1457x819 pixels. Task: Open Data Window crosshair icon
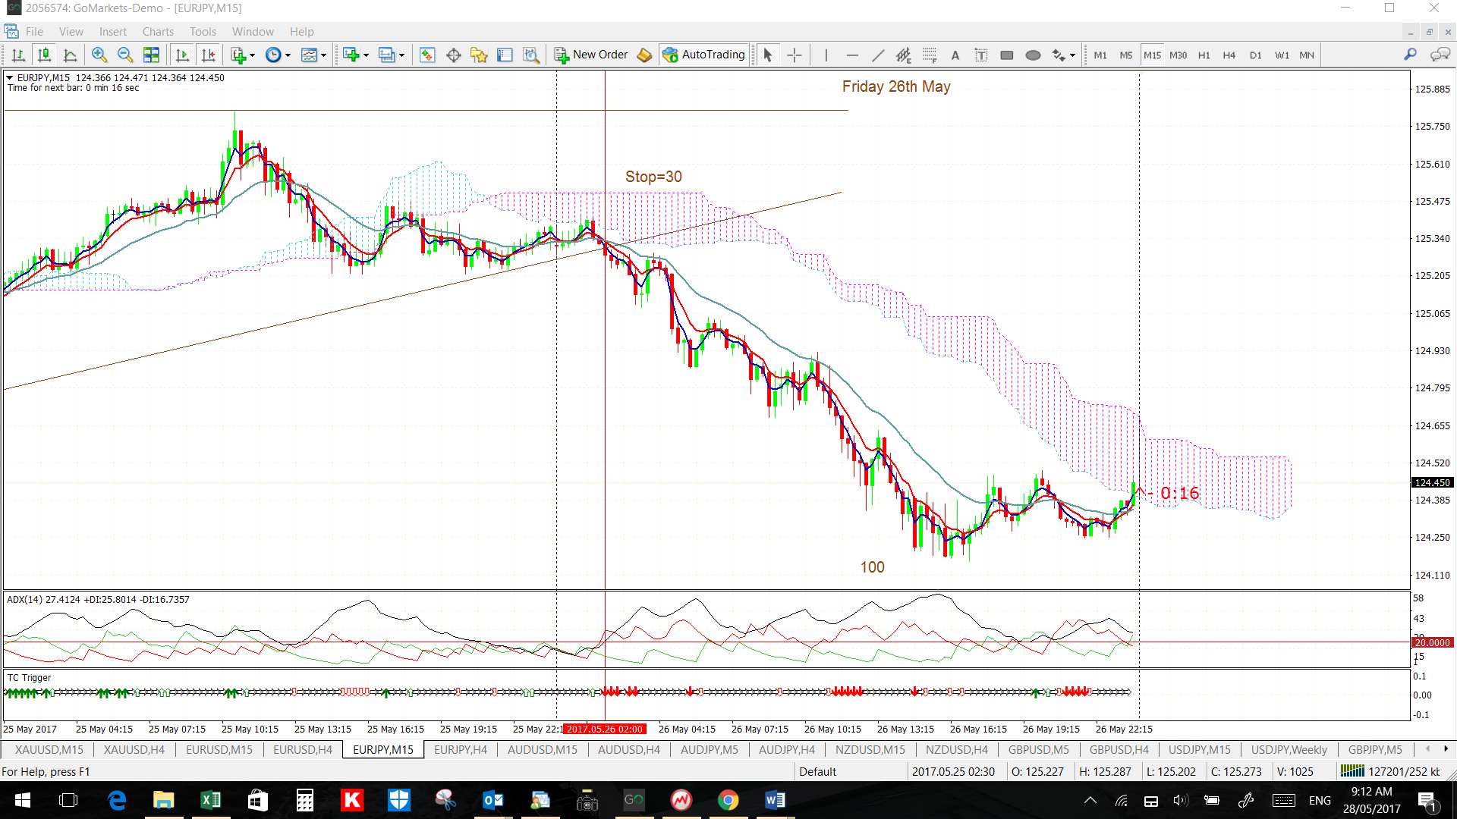tap(454, 55)
